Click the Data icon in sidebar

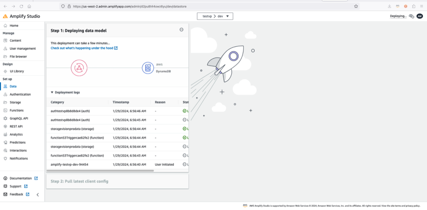[x=5, y=86]
